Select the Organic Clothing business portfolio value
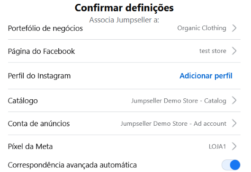251x172 pixels. (x=202, y=28)
